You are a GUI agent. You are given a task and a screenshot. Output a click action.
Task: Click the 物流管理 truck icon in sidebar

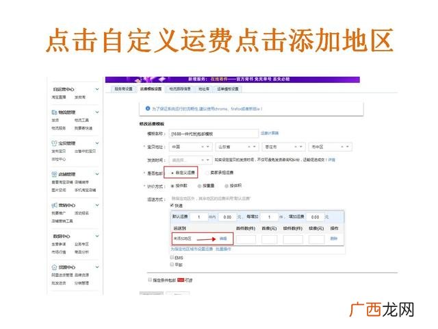(54, 112)
